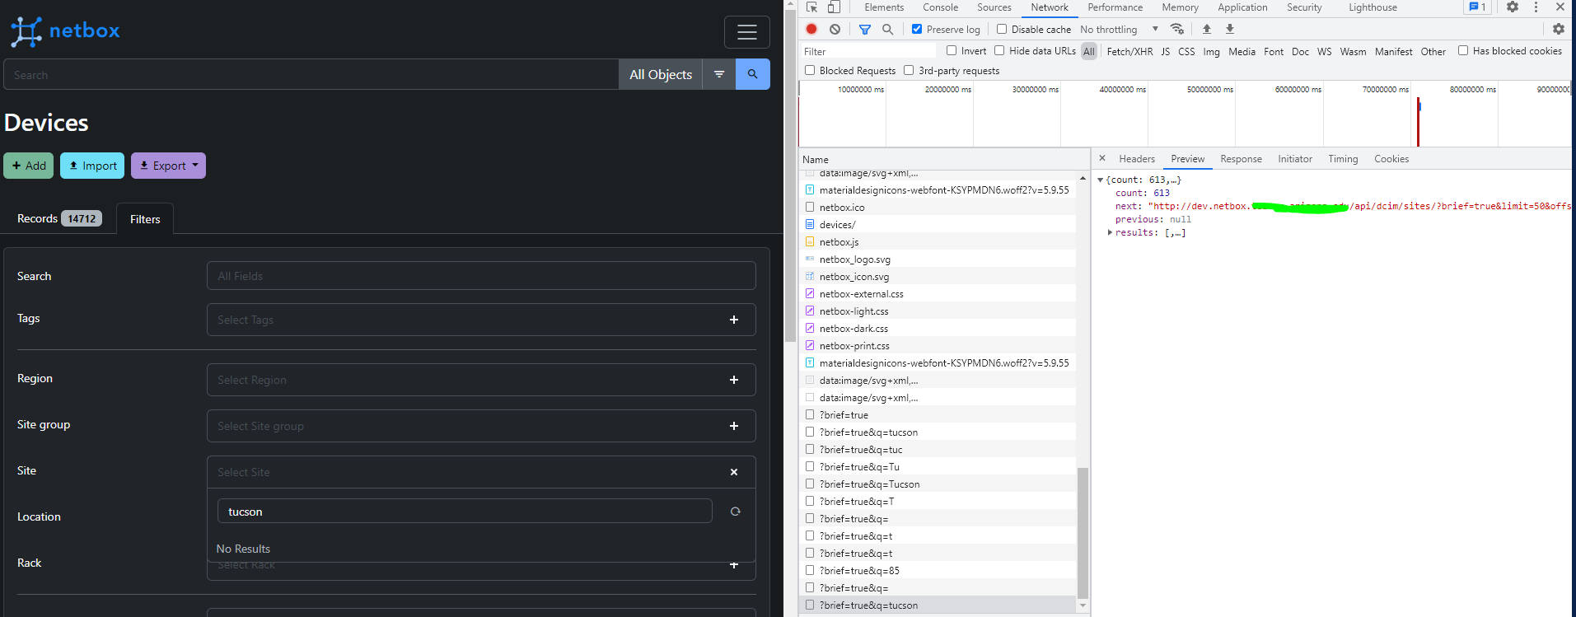This screenshot has width=1576, height=617.
Task: Check 3rd-party requests checkbox
Action: pyautogui.click(x=909, y=70)
